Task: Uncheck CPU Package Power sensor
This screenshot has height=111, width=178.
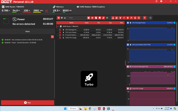Action: (x=60, y=30)
